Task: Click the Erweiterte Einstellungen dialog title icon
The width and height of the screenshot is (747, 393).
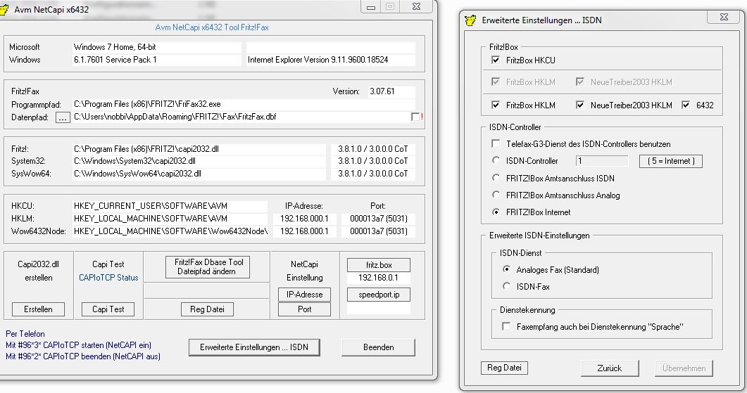Action: [470, 20]
